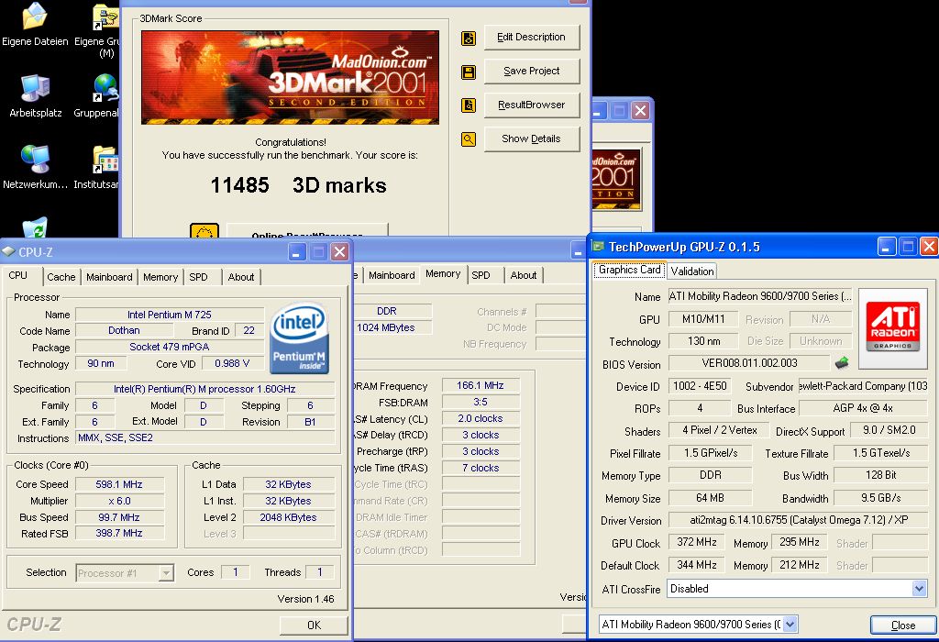Select the CPU tab in CPU-Z
Screen dimensions: 939x642
(x=18, y=275)
